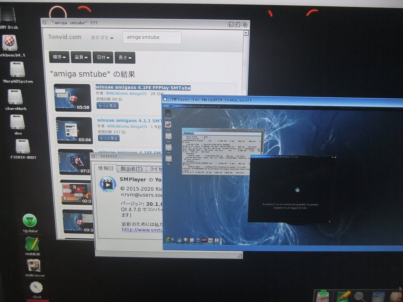Viewport: 403px width, 302px height.
Task: Open the FIENIX-BOOT drive icon
Action: point(23,146)
